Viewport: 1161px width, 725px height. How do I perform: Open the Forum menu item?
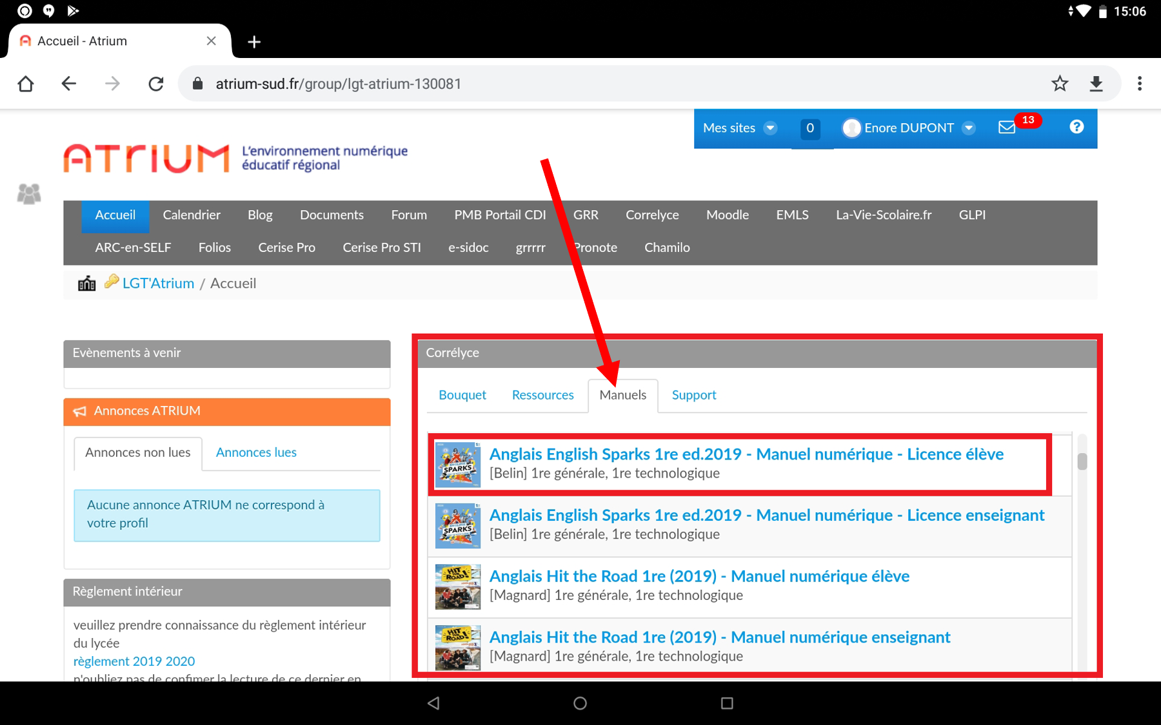pos(409,215)
